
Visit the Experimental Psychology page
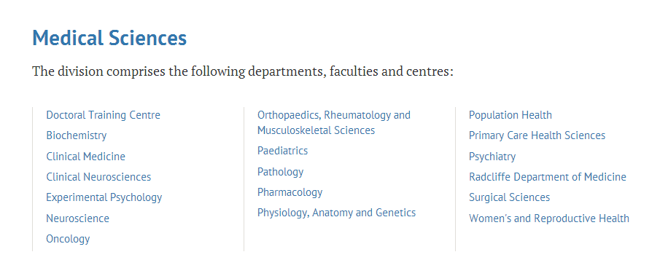point(104,197)
